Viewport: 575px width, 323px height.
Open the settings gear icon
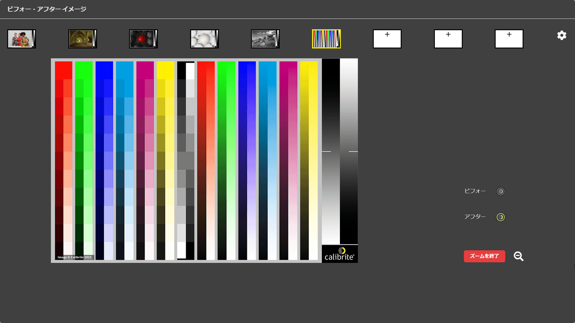click(562, 35)
